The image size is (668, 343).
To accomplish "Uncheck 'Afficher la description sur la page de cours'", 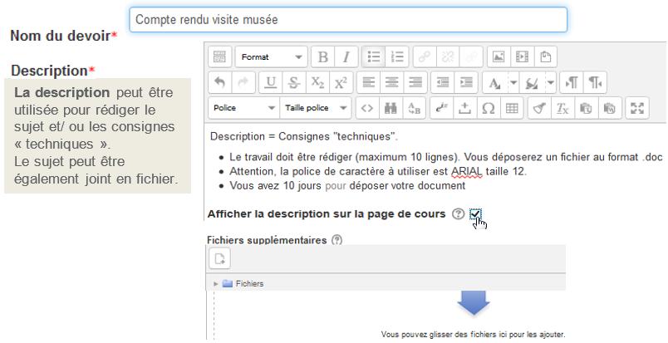I will [475, 214].
